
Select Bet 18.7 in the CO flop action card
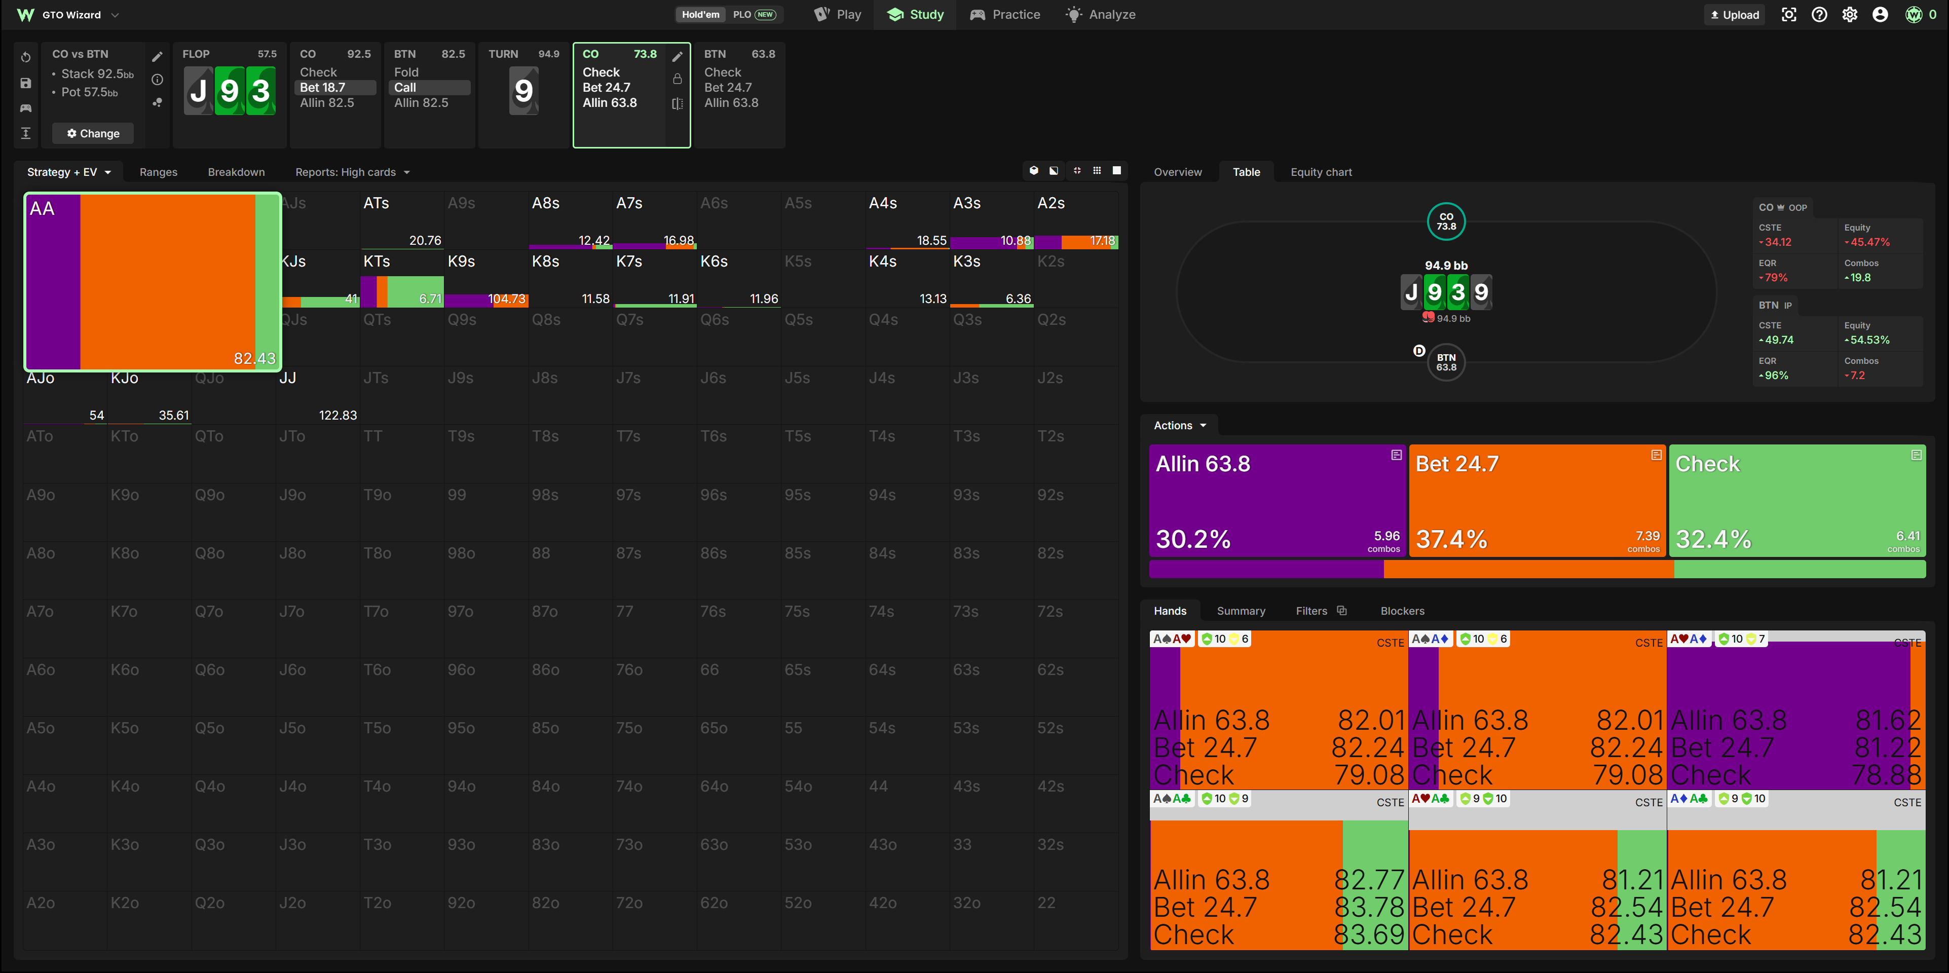pos(335,88)
